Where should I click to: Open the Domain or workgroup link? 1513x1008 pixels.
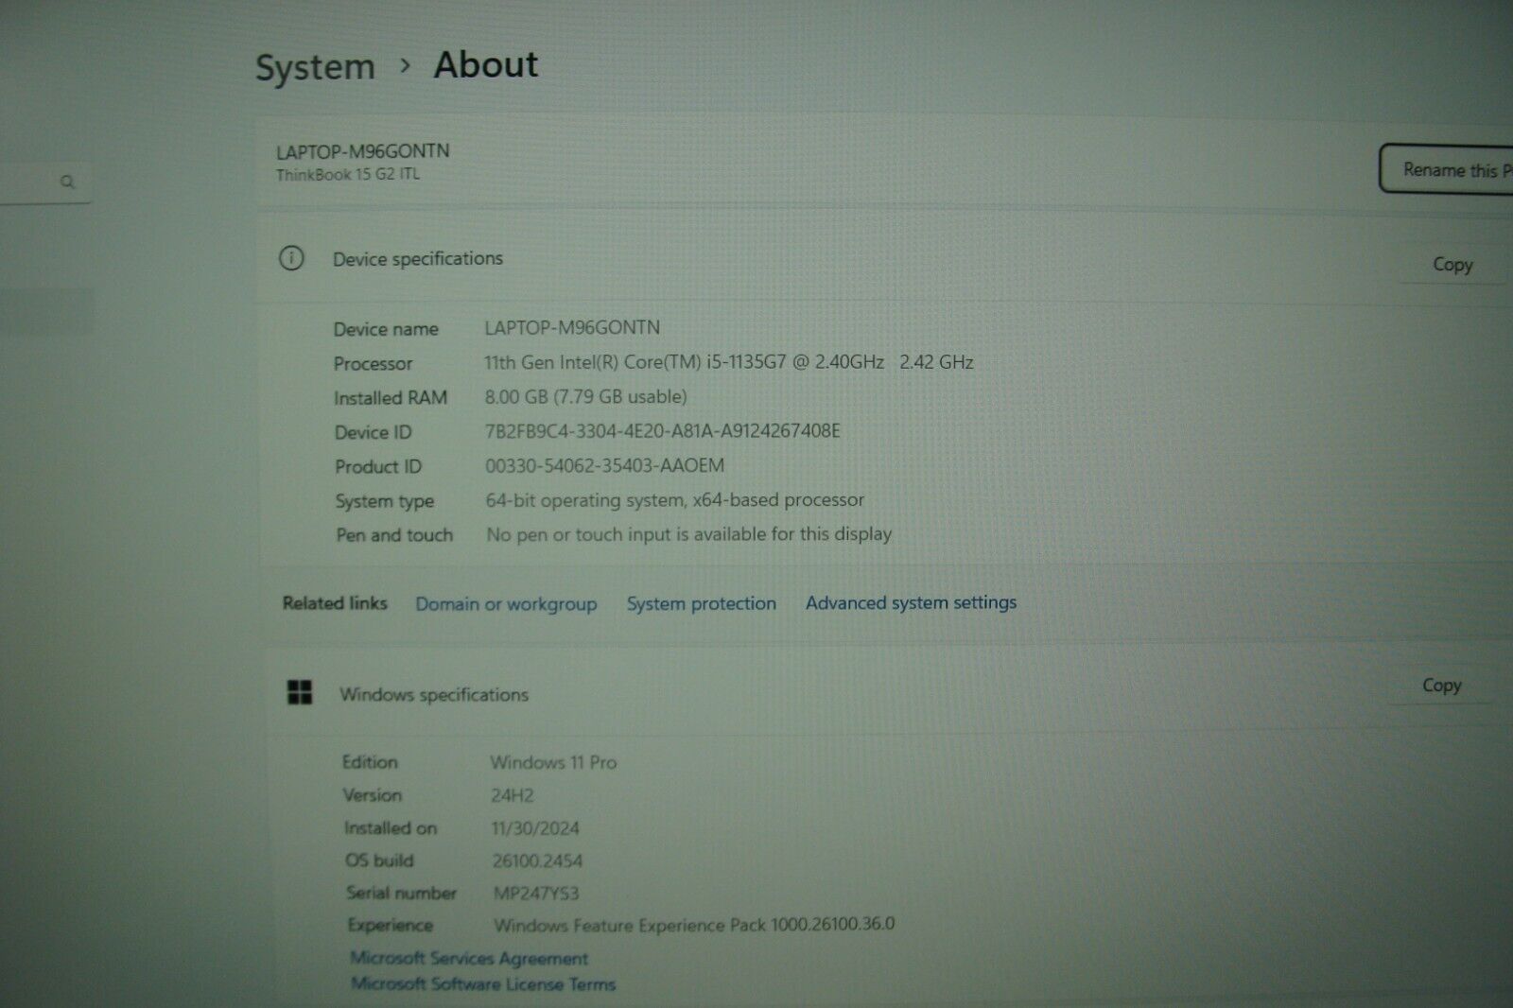[x=506, y=604]
